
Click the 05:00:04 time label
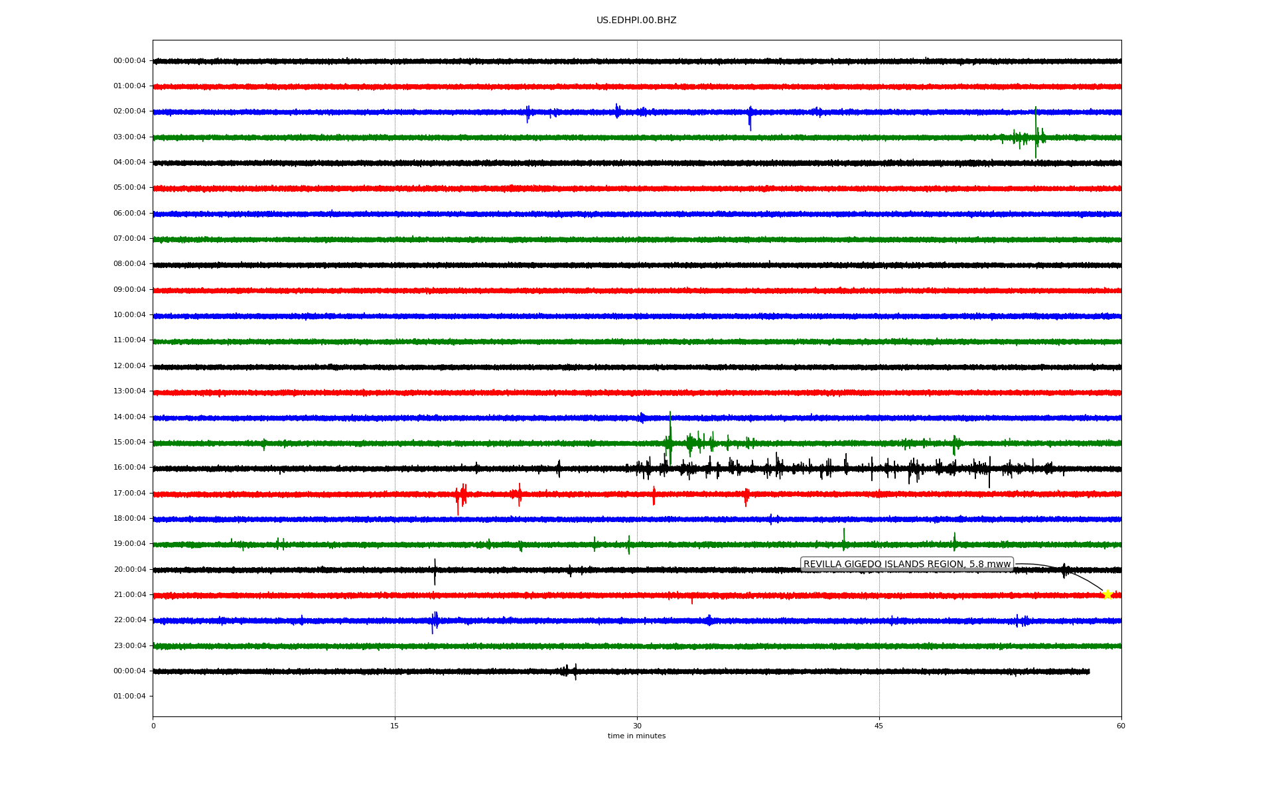click(x=129, y=188)
